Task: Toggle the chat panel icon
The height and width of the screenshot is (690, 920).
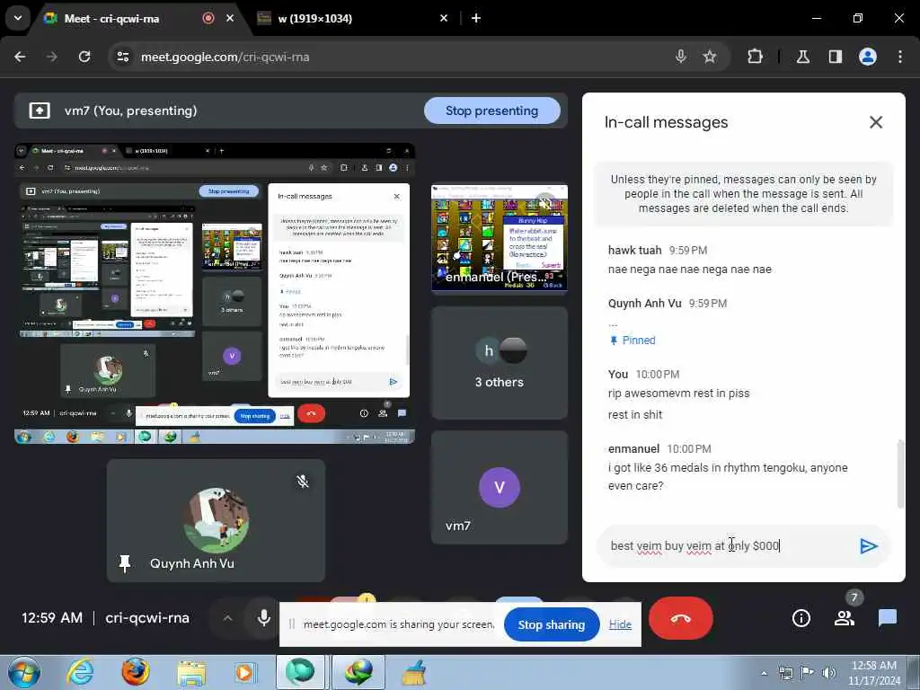Action: [x=887, y=618]
